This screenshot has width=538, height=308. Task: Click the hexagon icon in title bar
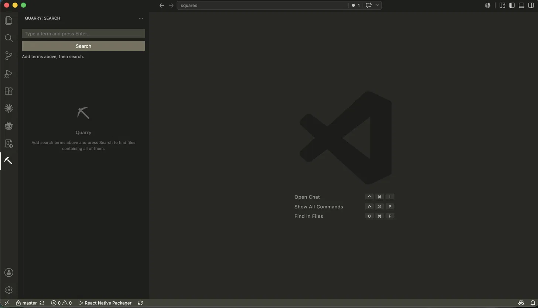(x=488, y=6)
